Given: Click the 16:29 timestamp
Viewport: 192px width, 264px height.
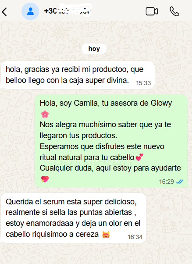Looking at the screenshot, I should tap(167, 182).
